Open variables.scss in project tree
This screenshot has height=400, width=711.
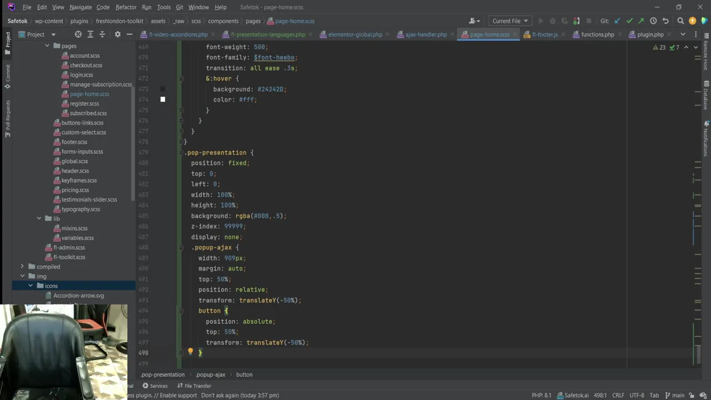78,238
